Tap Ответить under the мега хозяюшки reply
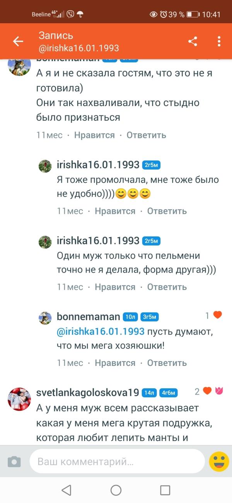 [x=167, y=363]
